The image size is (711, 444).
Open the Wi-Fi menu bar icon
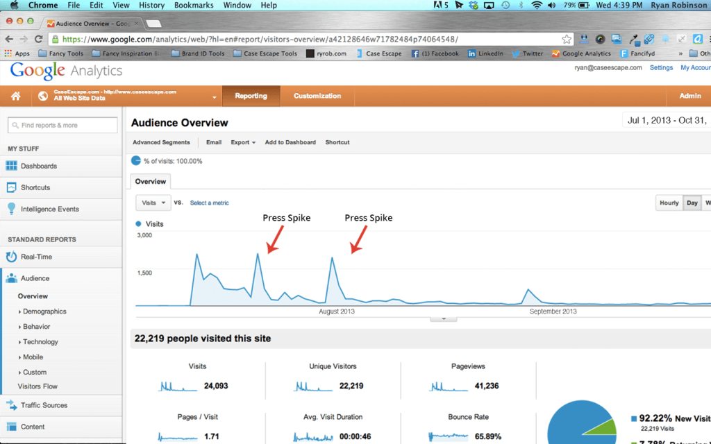(x=537, y=6)
